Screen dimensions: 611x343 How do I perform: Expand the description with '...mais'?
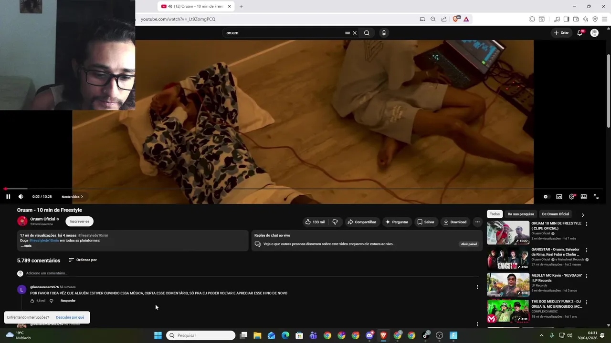[x=26, y=245]
